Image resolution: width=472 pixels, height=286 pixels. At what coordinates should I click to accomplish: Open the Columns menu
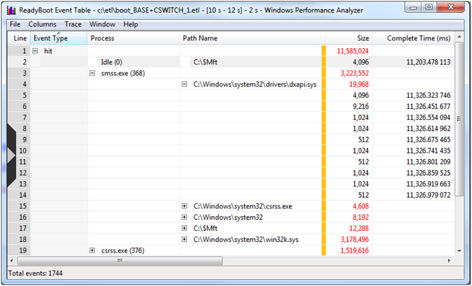point(43,24)
